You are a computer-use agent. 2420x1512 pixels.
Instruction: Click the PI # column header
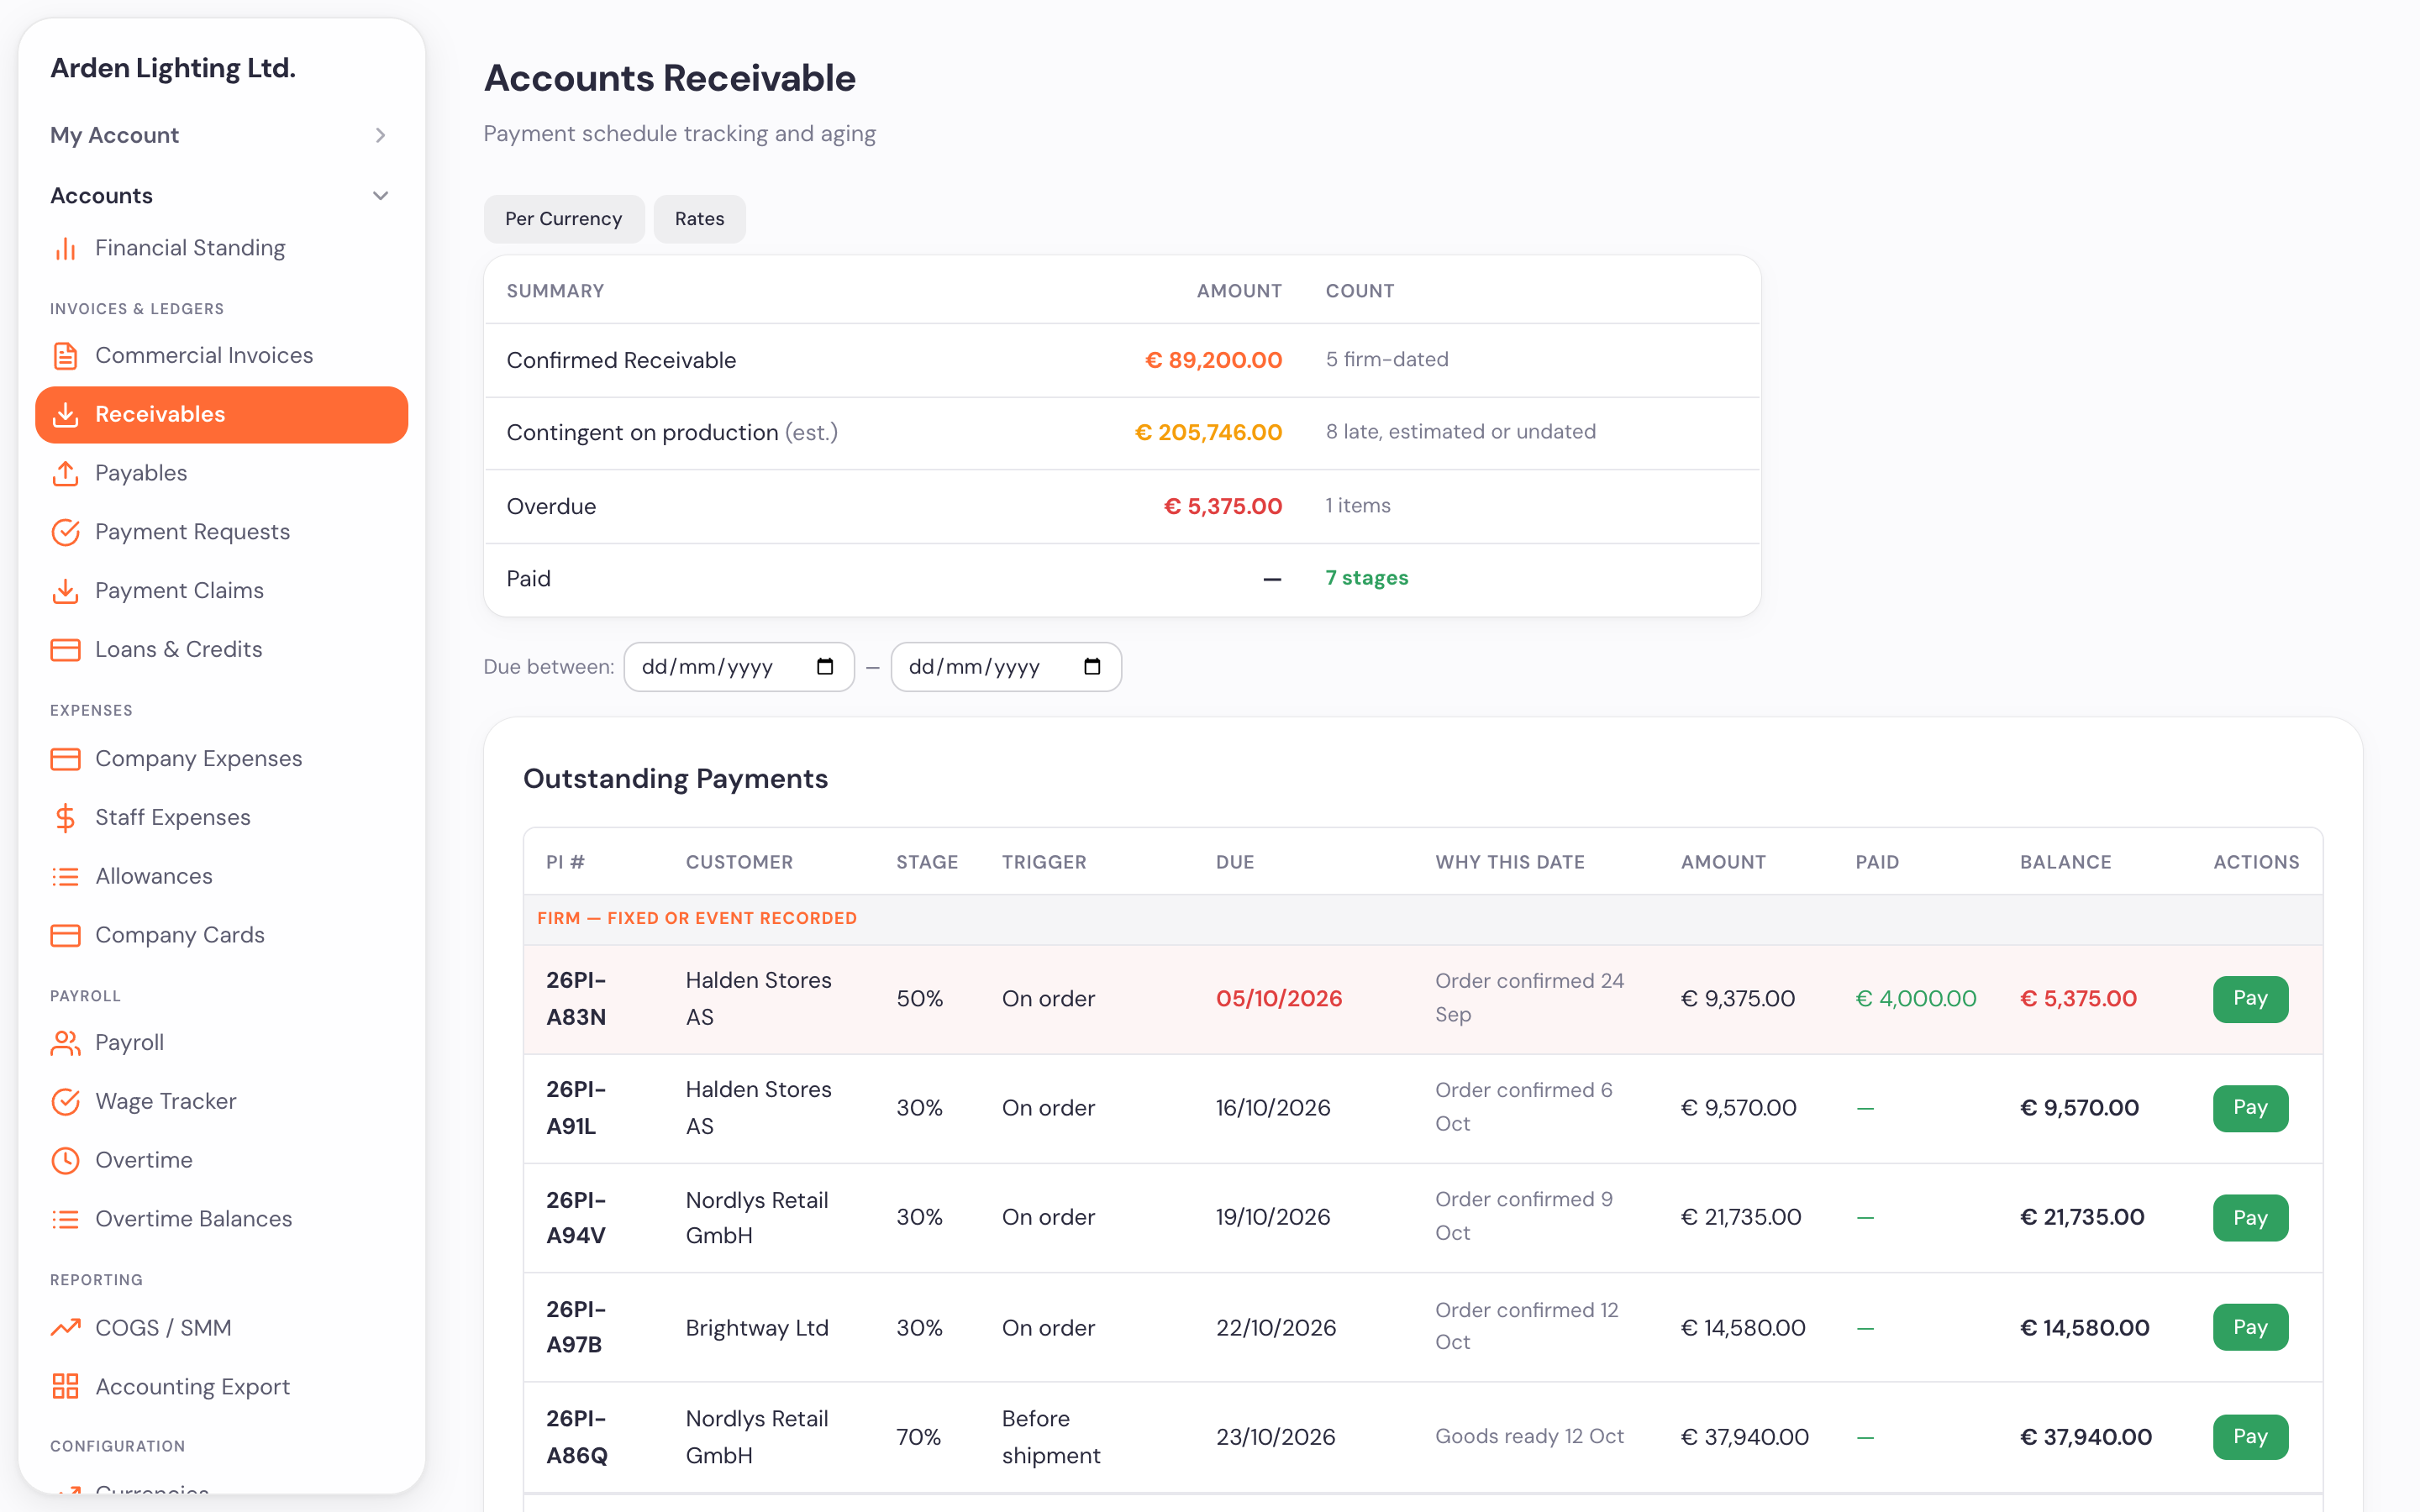tap(566, 862)
